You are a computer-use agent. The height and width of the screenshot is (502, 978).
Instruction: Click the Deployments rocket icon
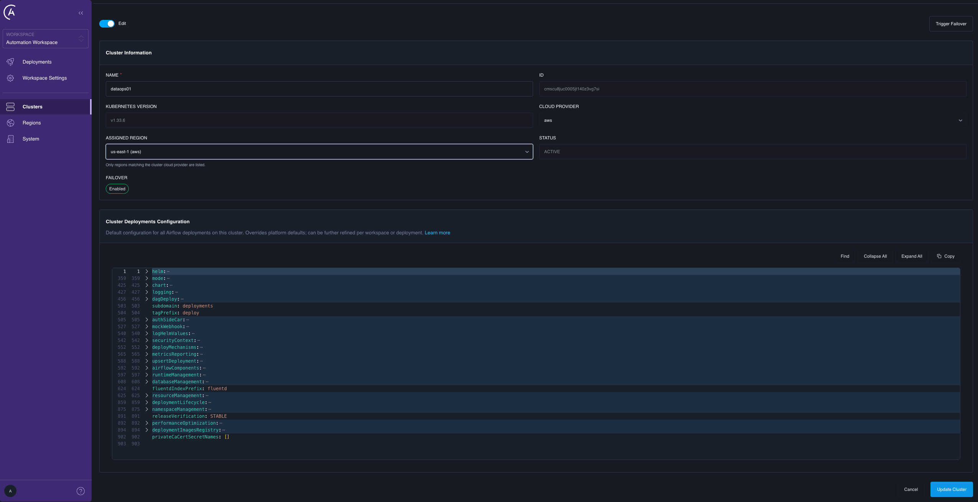[11, 62]
